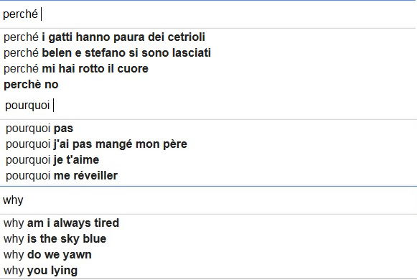Click bold word 'tired' in English suggestion

pyautogui.click(x=107, y=223)
